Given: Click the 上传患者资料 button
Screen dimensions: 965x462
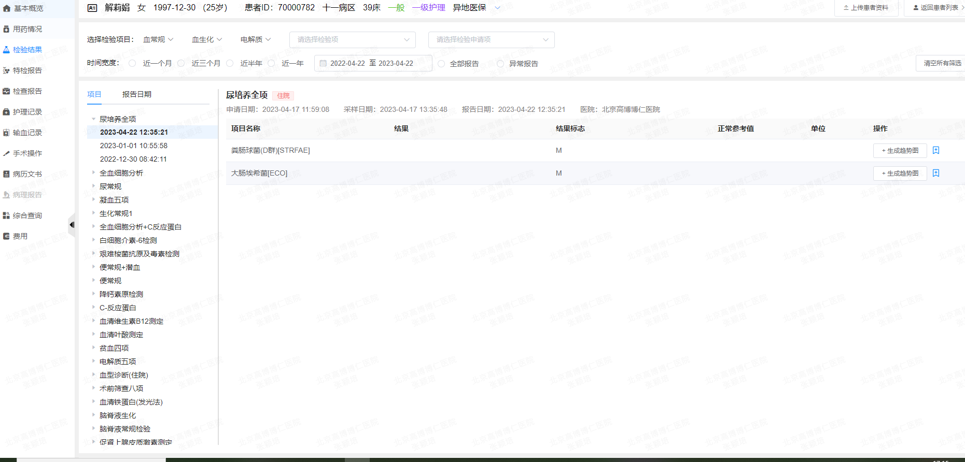Looking at the screenshot, I should tap(866, 8).
